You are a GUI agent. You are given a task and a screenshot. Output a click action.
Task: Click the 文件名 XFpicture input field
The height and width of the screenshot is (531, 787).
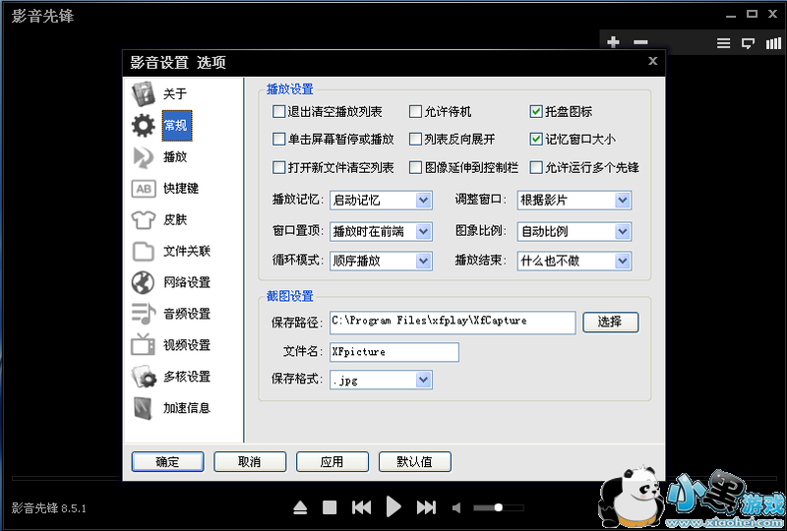394,352
